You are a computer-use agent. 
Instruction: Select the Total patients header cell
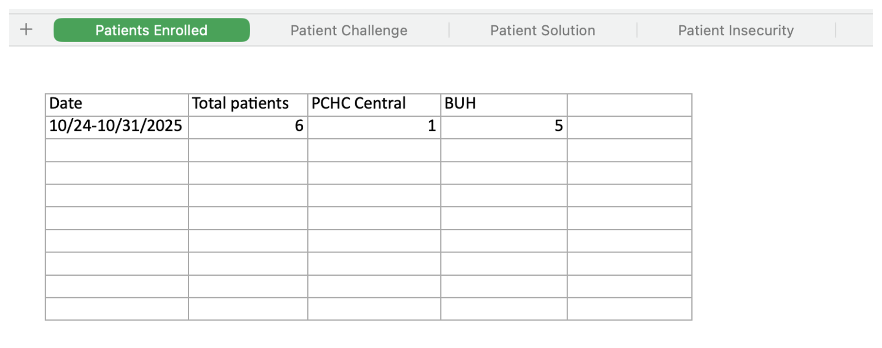point(248,105)
